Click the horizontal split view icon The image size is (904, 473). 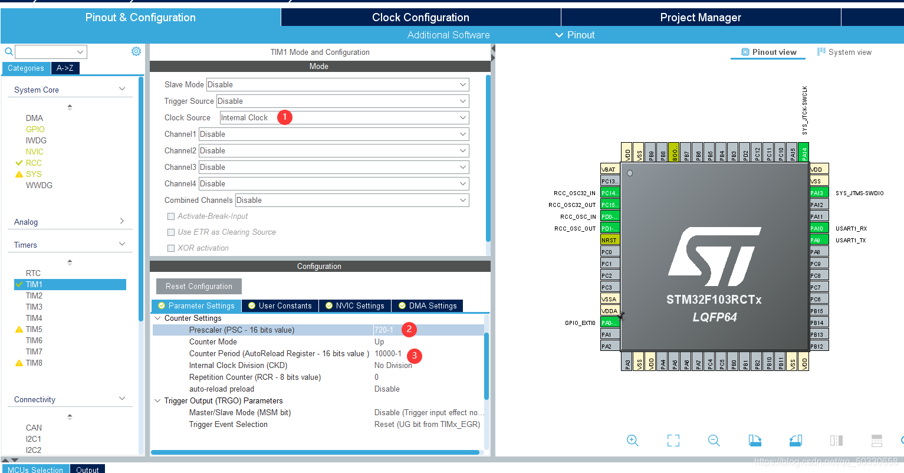tap(877, 440)
